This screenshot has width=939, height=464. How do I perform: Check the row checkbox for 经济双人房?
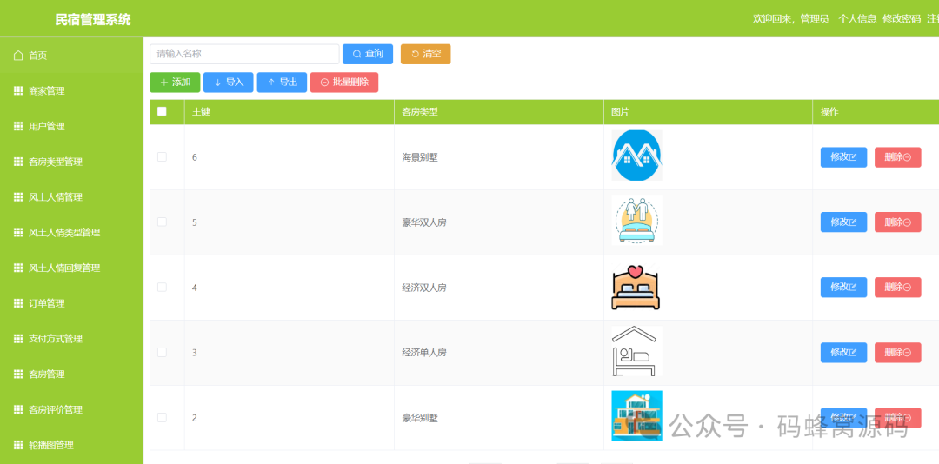point(162,287)
